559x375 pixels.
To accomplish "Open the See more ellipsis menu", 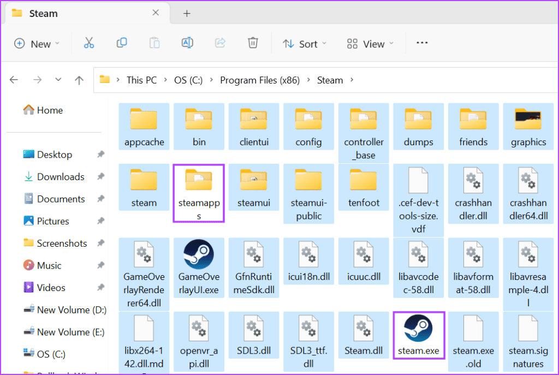I will coord(422,43).
